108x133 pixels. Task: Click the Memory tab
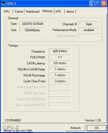click(47, 11)
